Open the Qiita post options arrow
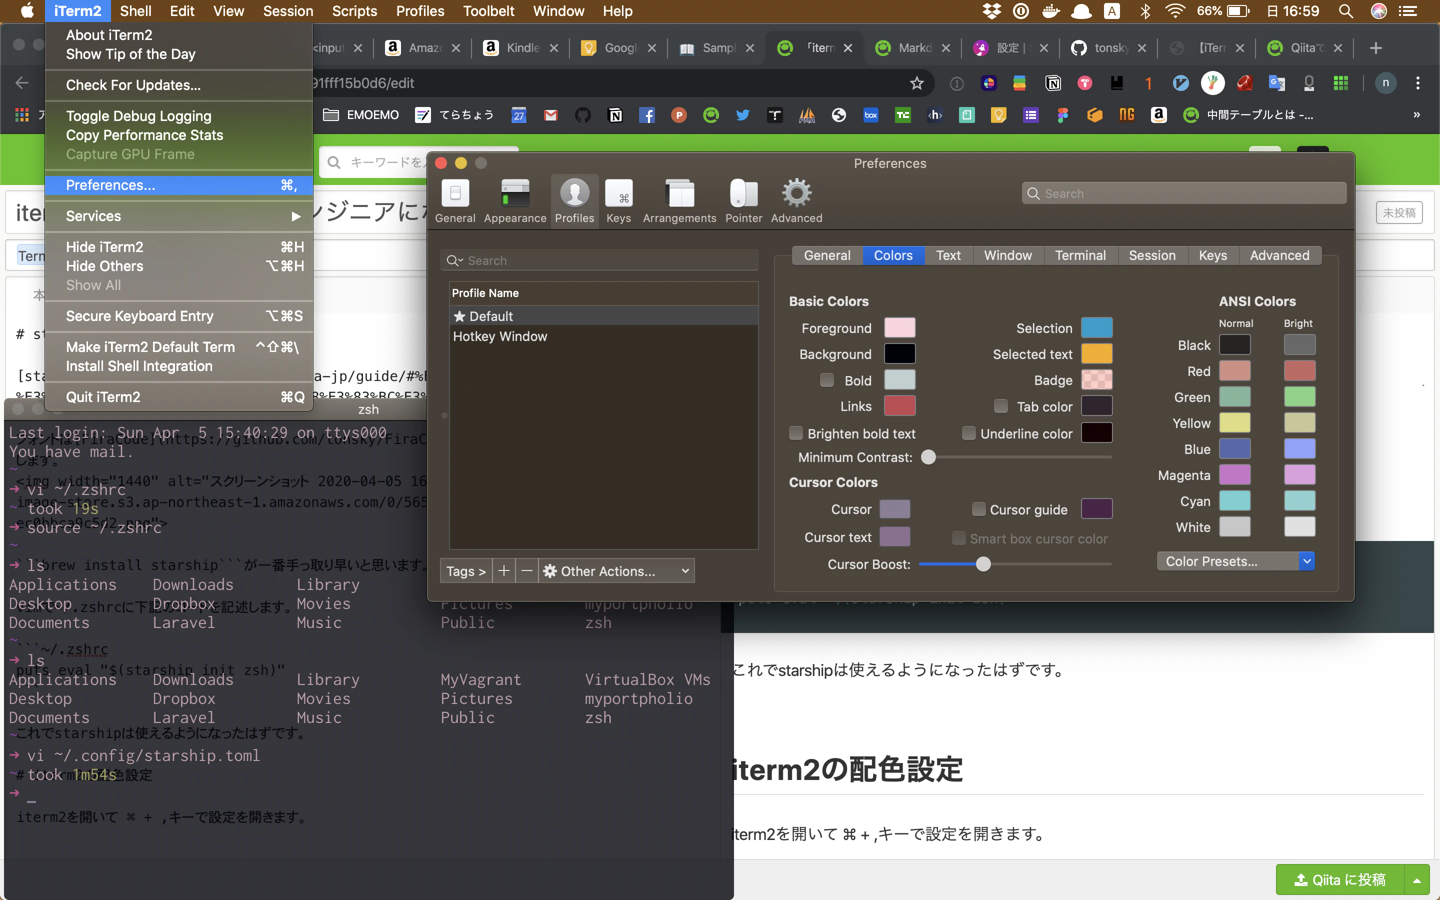 [1417, 880]
